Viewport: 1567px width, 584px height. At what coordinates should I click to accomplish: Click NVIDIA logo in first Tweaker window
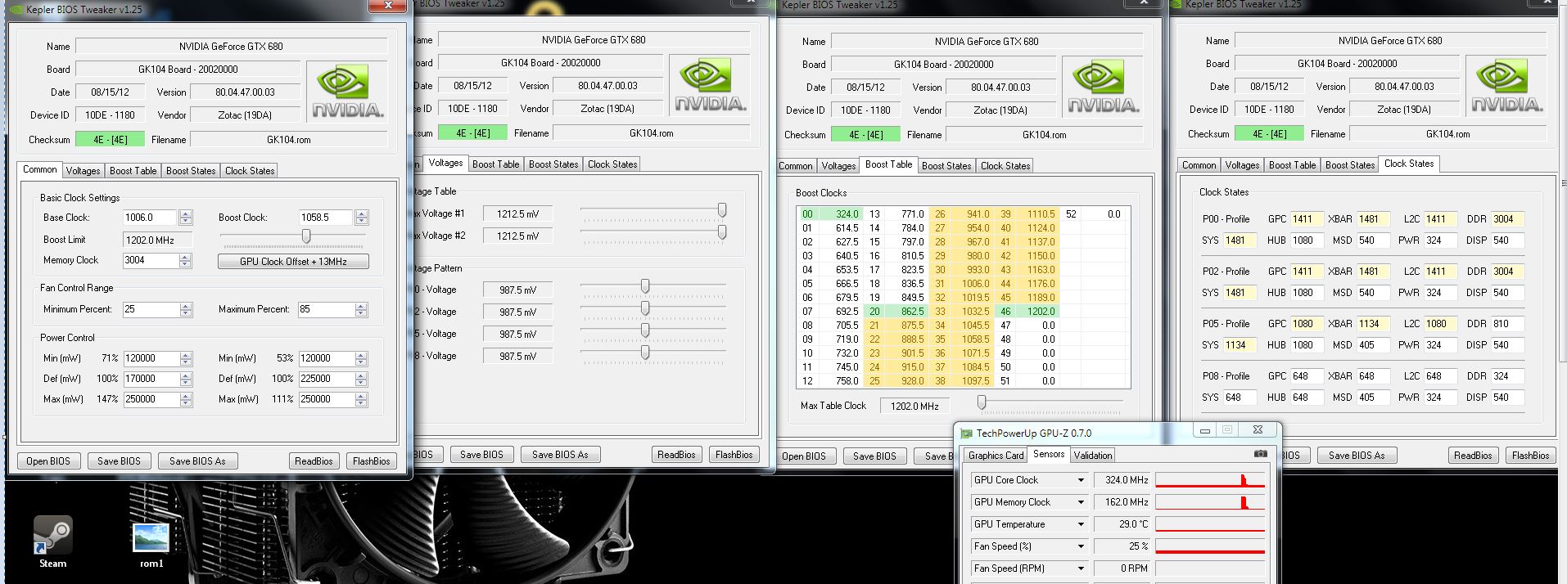pos(347,91)
